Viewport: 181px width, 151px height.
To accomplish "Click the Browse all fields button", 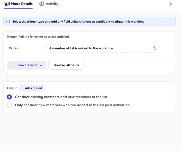I will [66, 65].
